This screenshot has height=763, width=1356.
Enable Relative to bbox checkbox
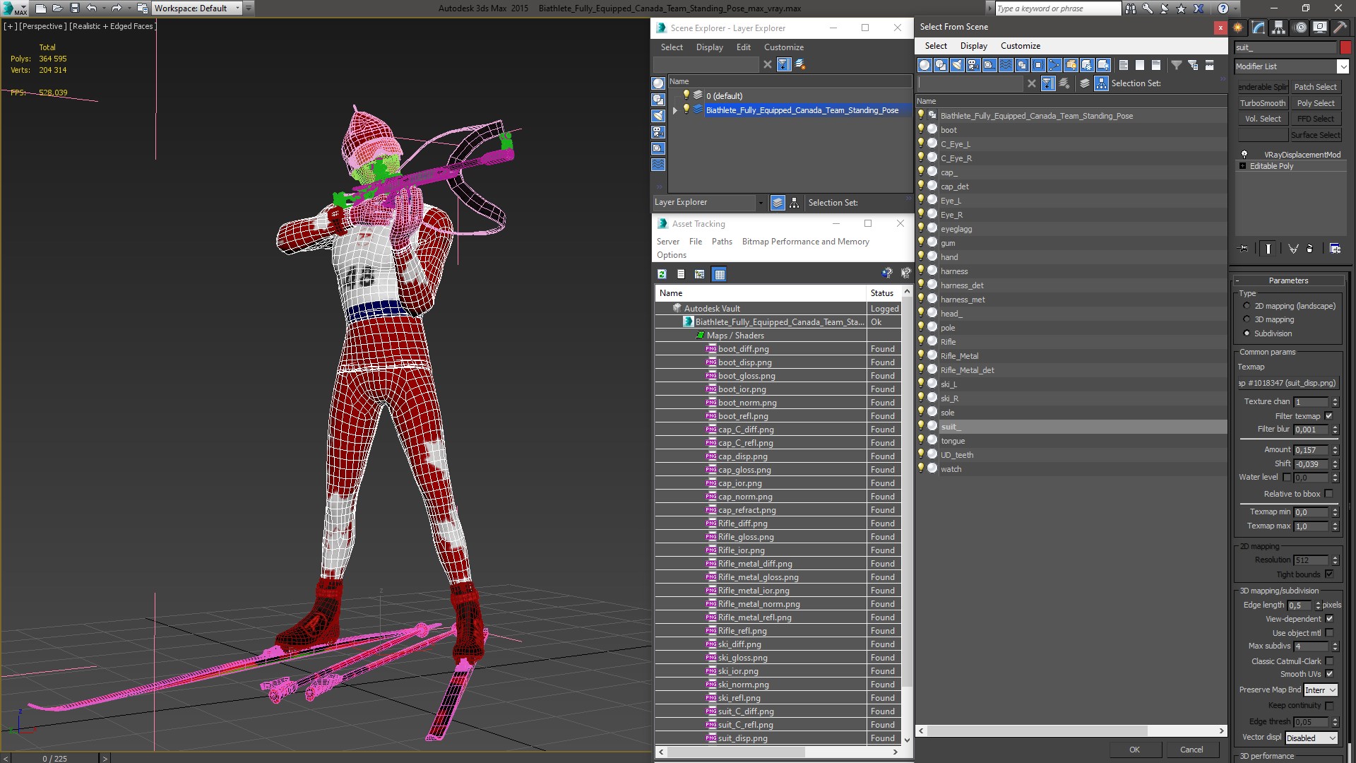(1328, 494)
